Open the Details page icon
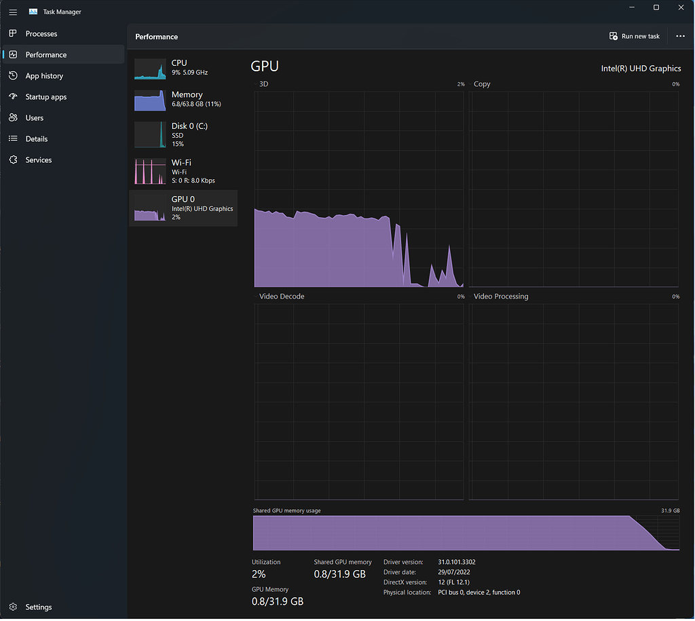This screenshot has width=695, height=621. pyautogui.click(x=12, y=138)
